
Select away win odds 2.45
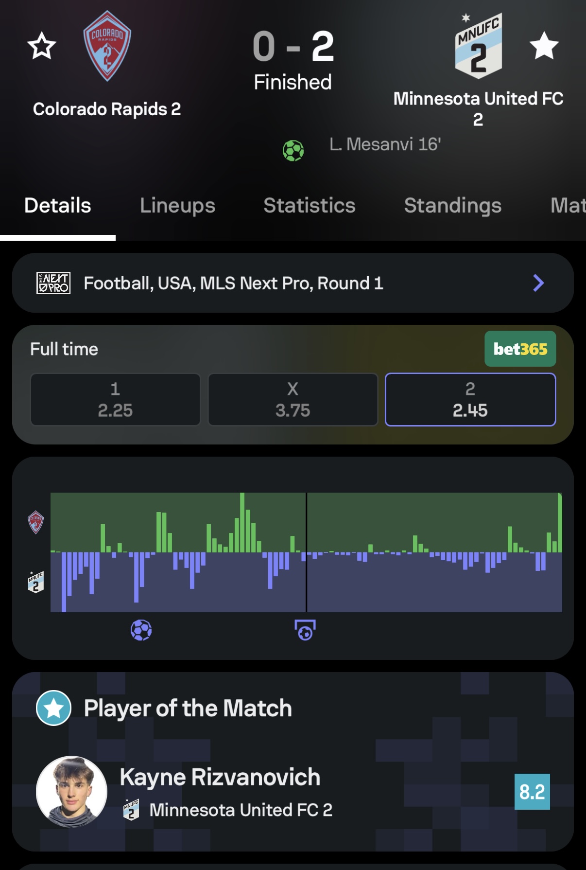click(470, 400)
